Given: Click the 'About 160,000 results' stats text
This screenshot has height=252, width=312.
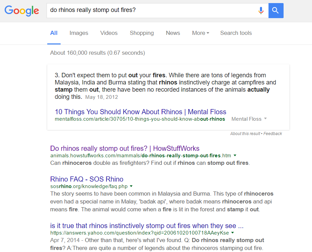Looking at the screenshot, I should (98, 53).
